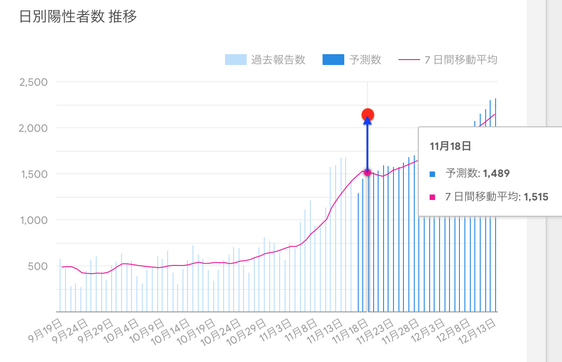Click the pink data point on November 18
562x362 pixels.
367,172
